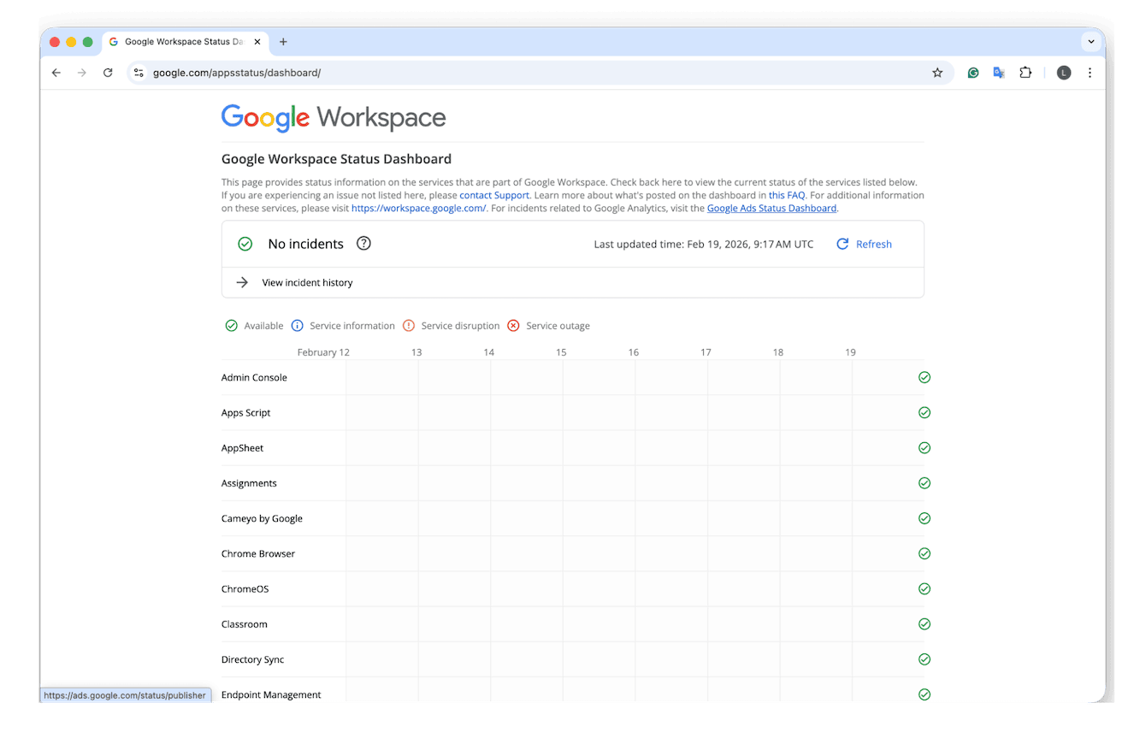Open View incident history

coord(308,282)
